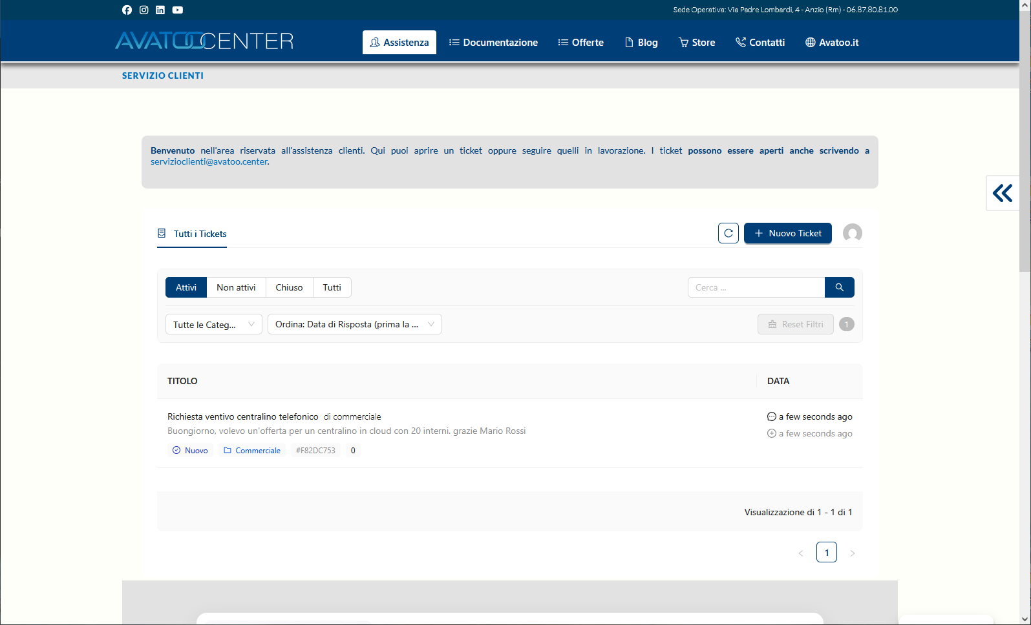
Task: Switch to the Non attivi filter
Action: tap(236, 287)
